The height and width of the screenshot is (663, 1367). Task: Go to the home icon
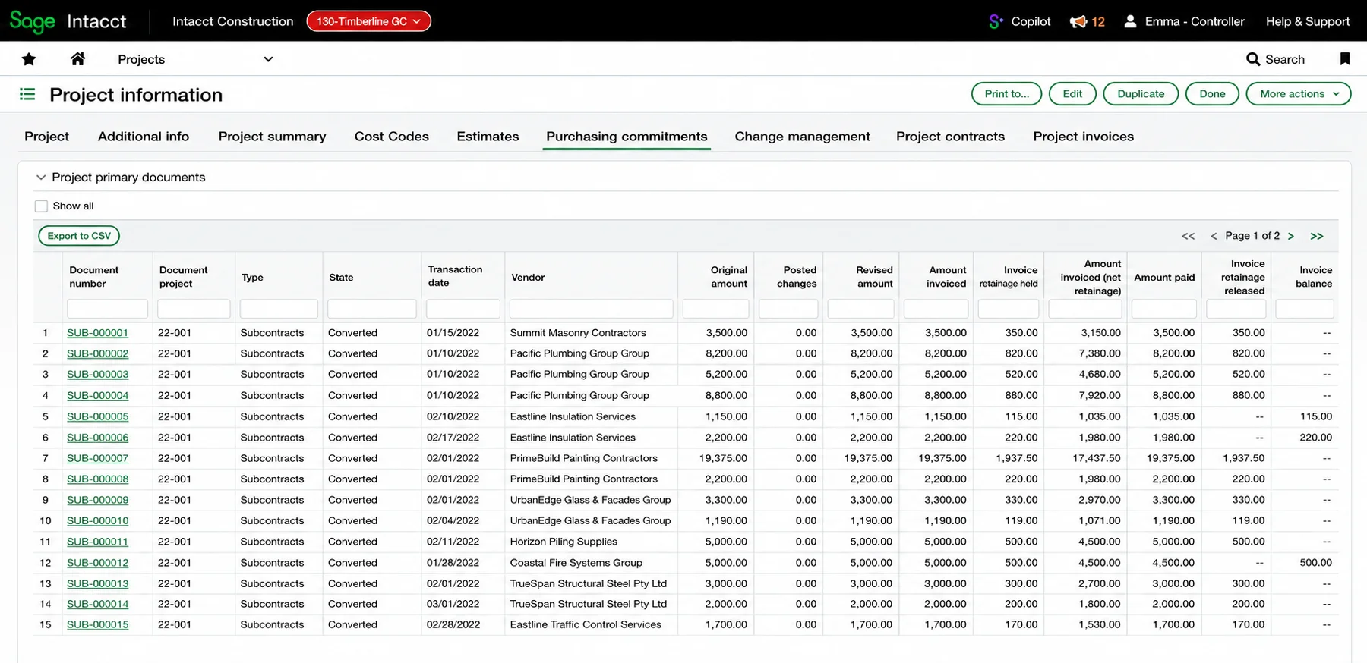click(x=77, y=58)
